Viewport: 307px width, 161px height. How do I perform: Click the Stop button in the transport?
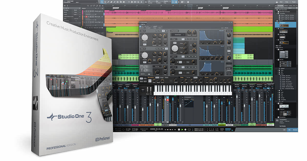tap(179, 130)
